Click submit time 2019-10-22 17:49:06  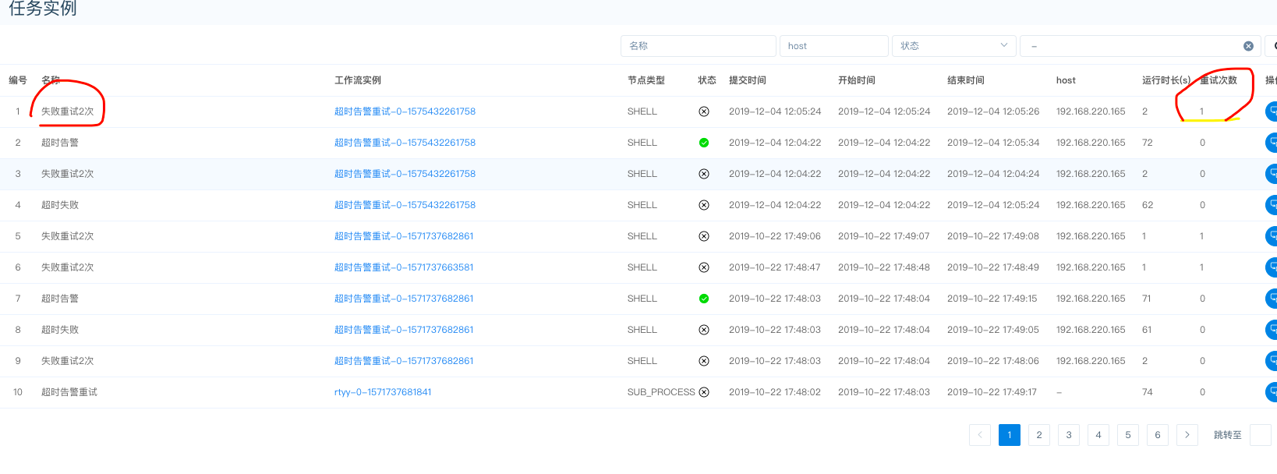(x=775, y=236)
